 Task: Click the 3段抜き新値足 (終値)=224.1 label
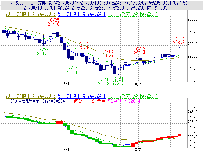(x=39, y=101)
